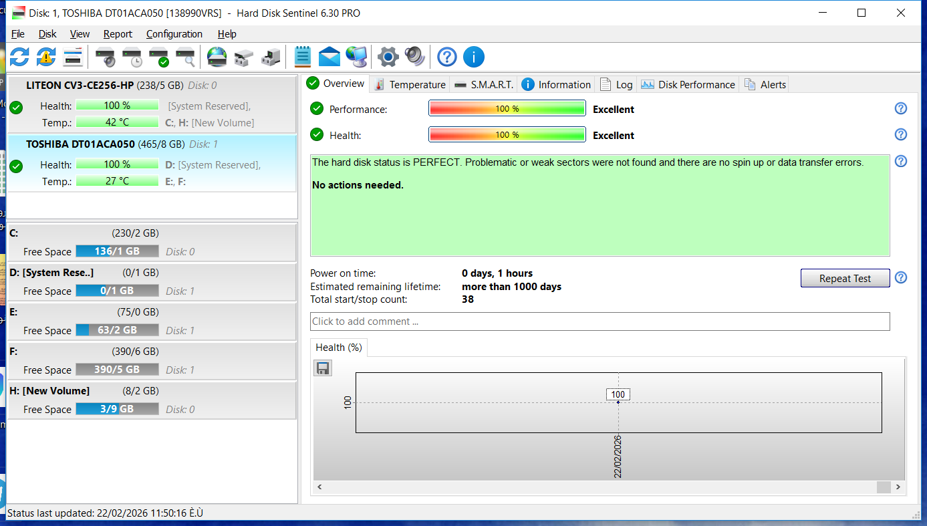Viewport: 927px width, 526px height.
Task: Switch to the Temperature tab
Action: click(x=410, y=84)
